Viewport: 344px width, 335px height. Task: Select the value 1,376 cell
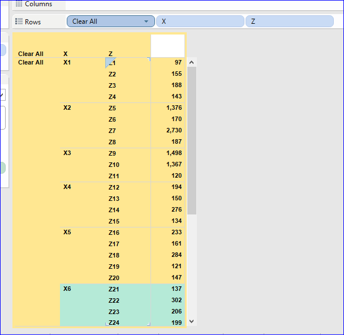[174, 108]
